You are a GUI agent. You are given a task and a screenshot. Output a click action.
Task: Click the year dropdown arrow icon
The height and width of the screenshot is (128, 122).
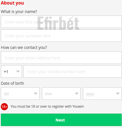(118, 94)
